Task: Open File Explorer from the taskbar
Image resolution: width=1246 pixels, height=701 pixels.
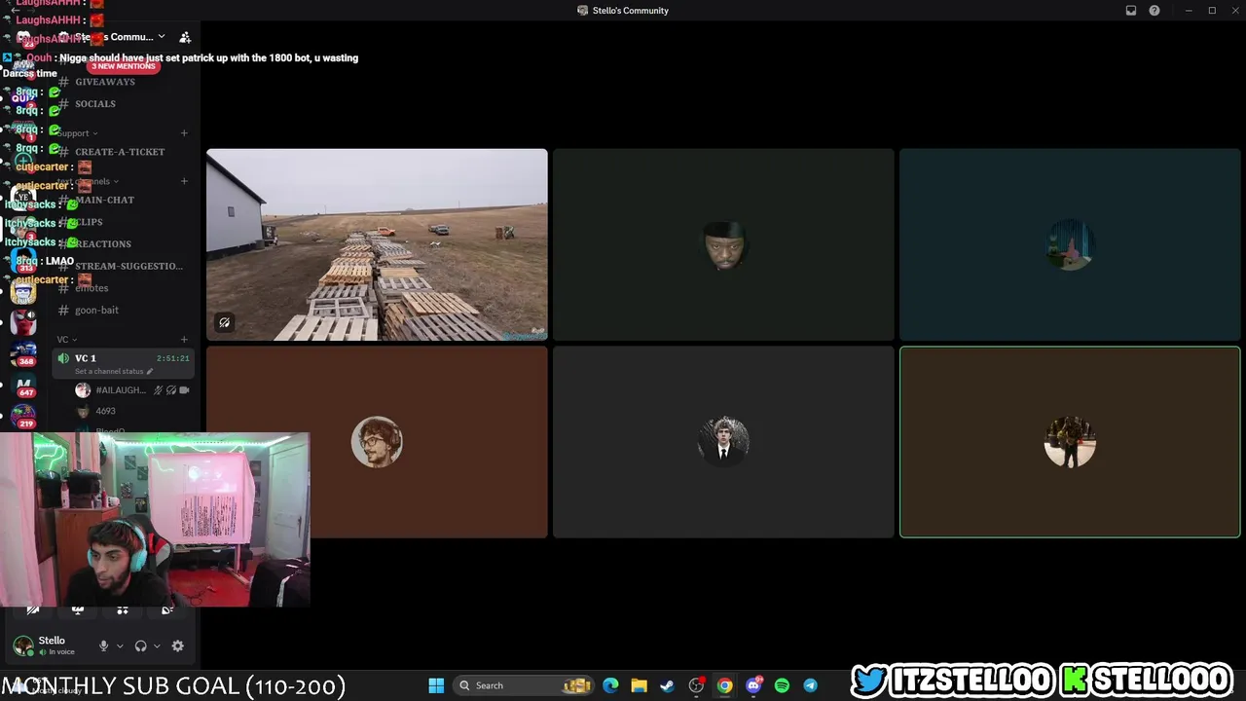Action: (639, 685)
